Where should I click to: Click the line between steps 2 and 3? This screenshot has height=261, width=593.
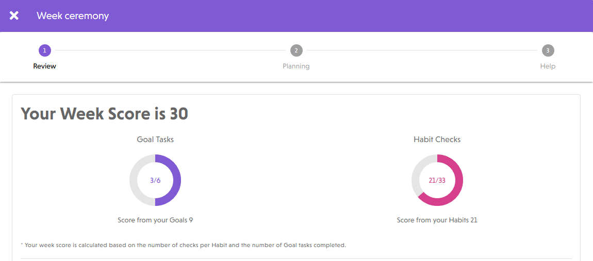(422, 50)
